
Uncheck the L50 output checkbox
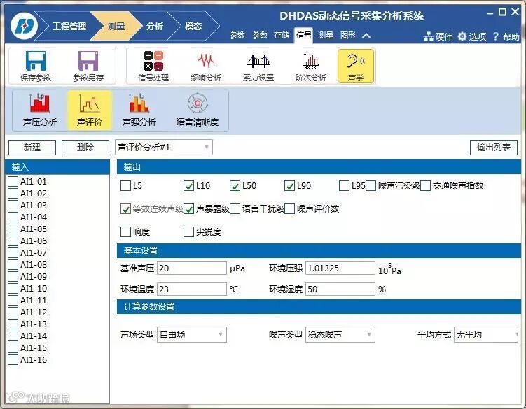click(x=235, y=185)
